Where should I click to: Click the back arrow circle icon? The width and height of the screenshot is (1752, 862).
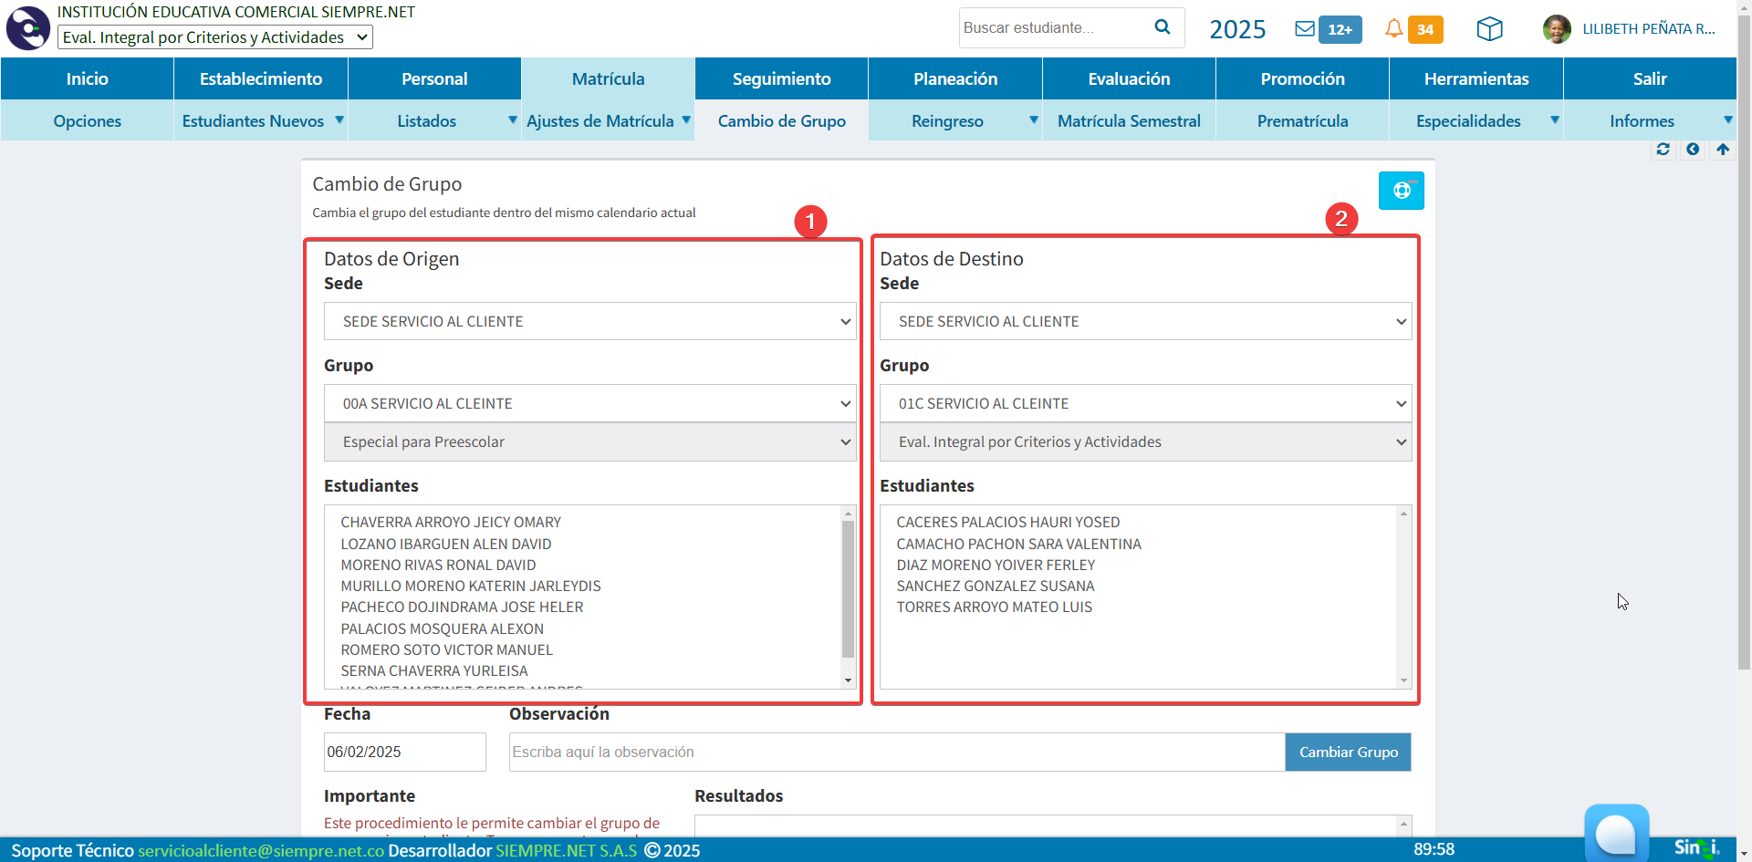[1693, 150]
